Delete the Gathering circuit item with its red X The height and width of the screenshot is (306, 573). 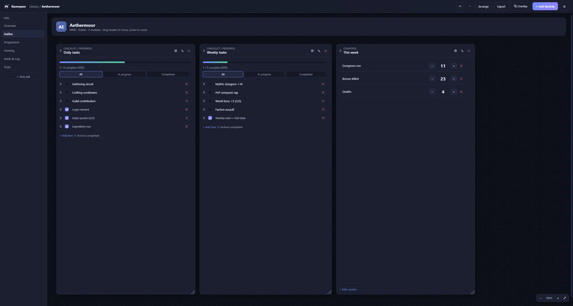[x=187, y=84]
